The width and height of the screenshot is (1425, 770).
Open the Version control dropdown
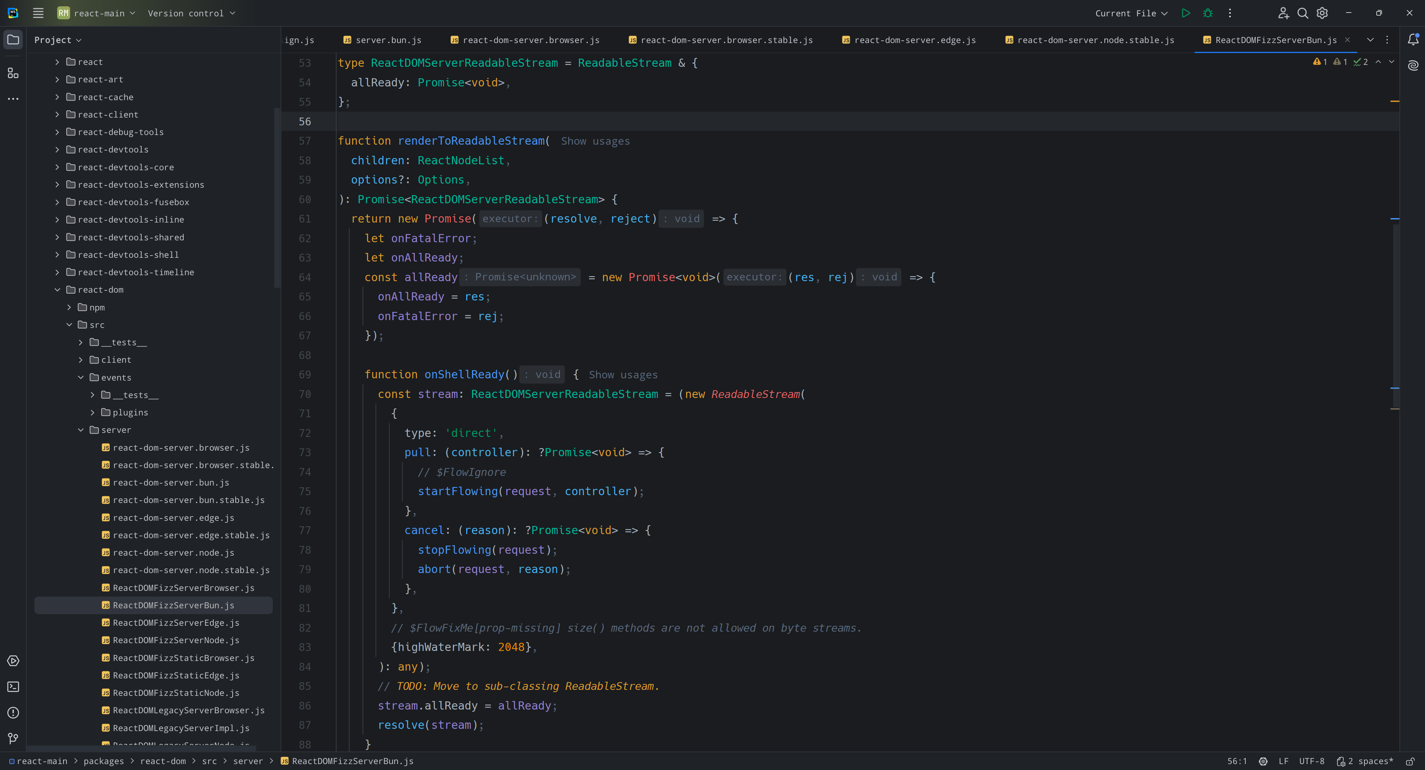point(191,13)
